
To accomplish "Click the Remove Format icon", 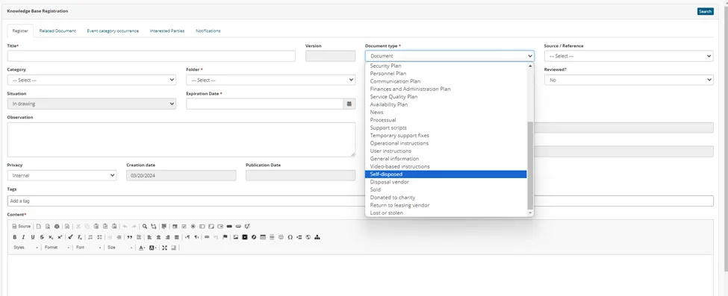I will tap(80, 237).
